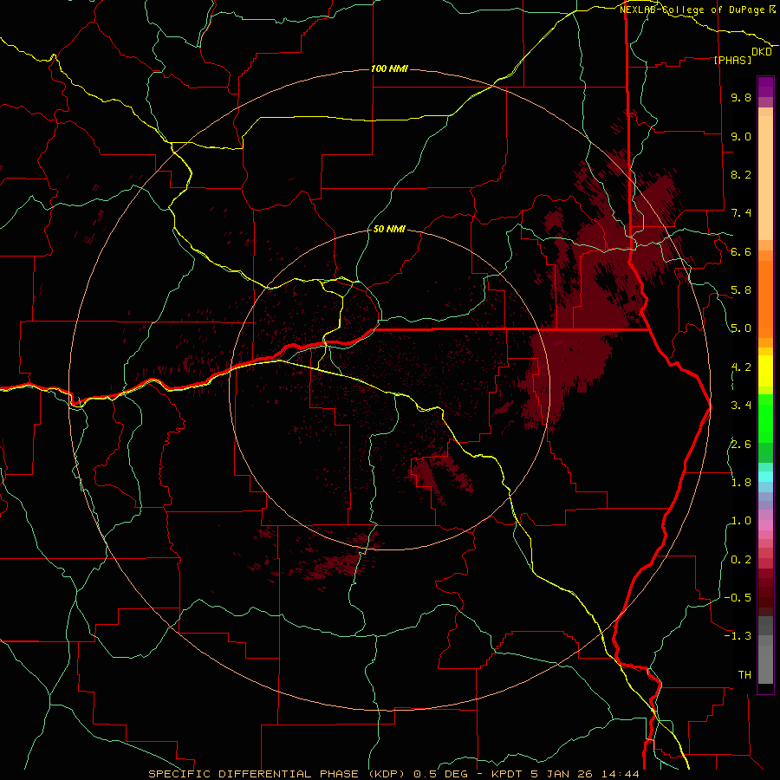
Task: Click the -0.5 value on the scale
Action: (738, 598)
